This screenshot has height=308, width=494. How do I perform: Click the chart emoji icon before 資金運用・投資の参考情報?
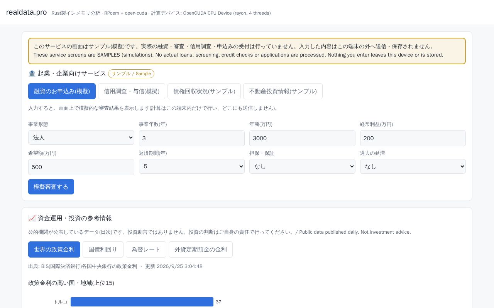click(x=32, y=218)
